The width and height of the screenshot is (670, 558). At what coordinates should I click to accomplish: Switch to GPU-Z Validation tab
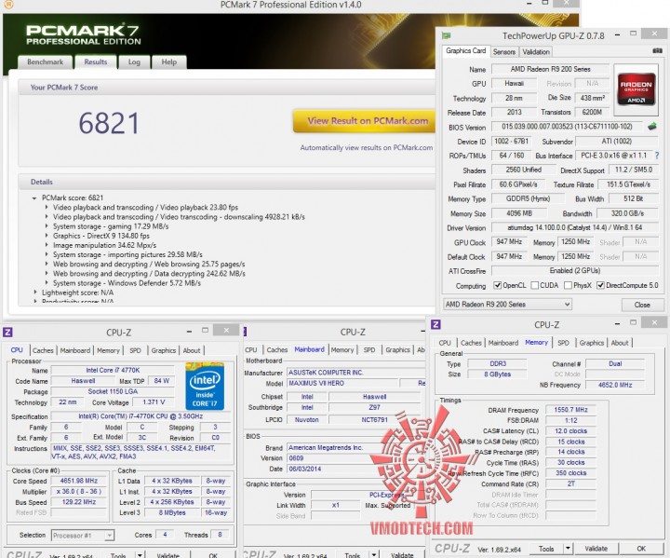point(536,52)
